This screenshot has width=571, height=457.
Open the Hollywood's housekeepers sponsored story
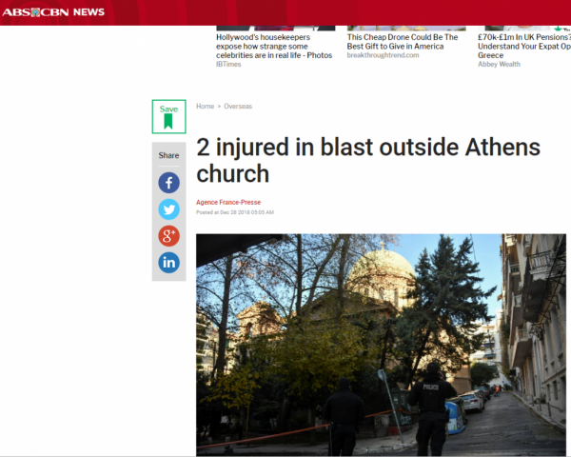pyautogui.click(x=274, y=46)
